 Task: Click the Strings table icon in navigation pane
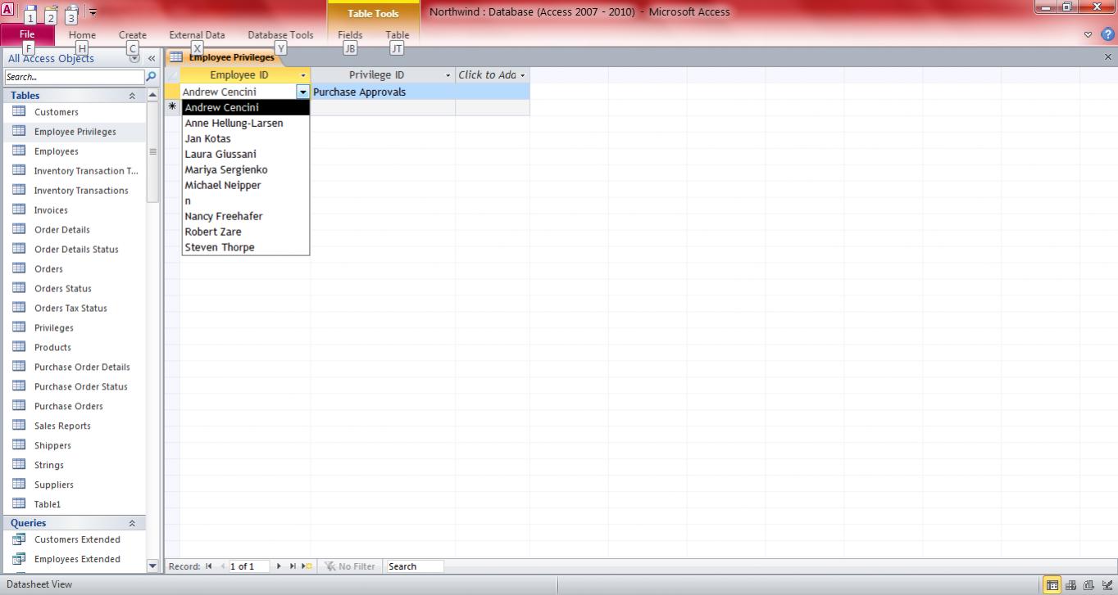pyautogui.click(x=19, y=465)
